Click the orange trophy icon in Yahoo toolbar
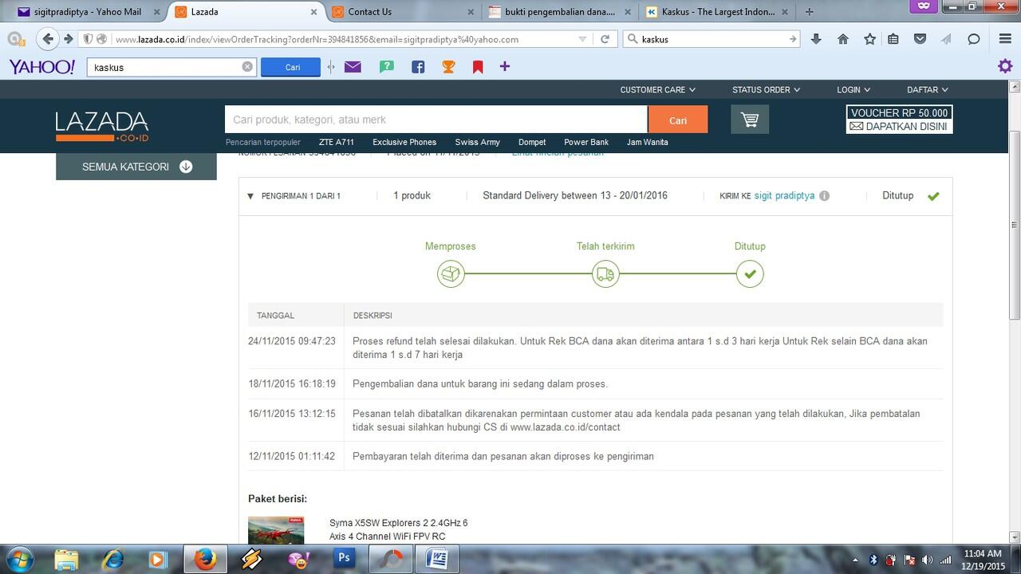1021x574 pixels. point(448,67)
